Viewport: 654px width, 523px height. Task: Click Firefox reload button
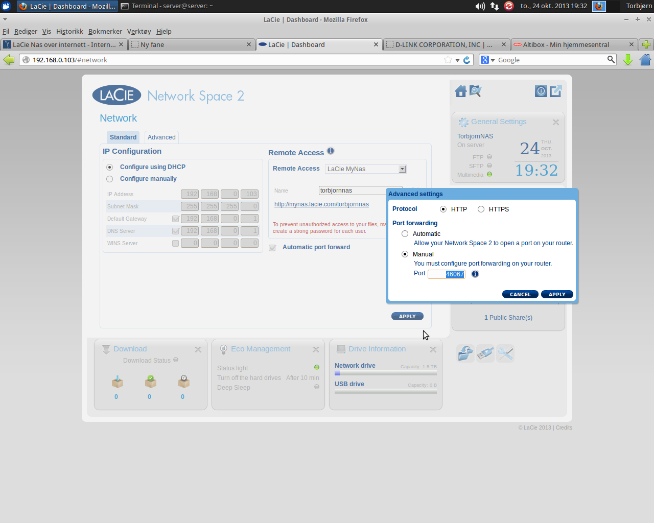click(467, 60)
